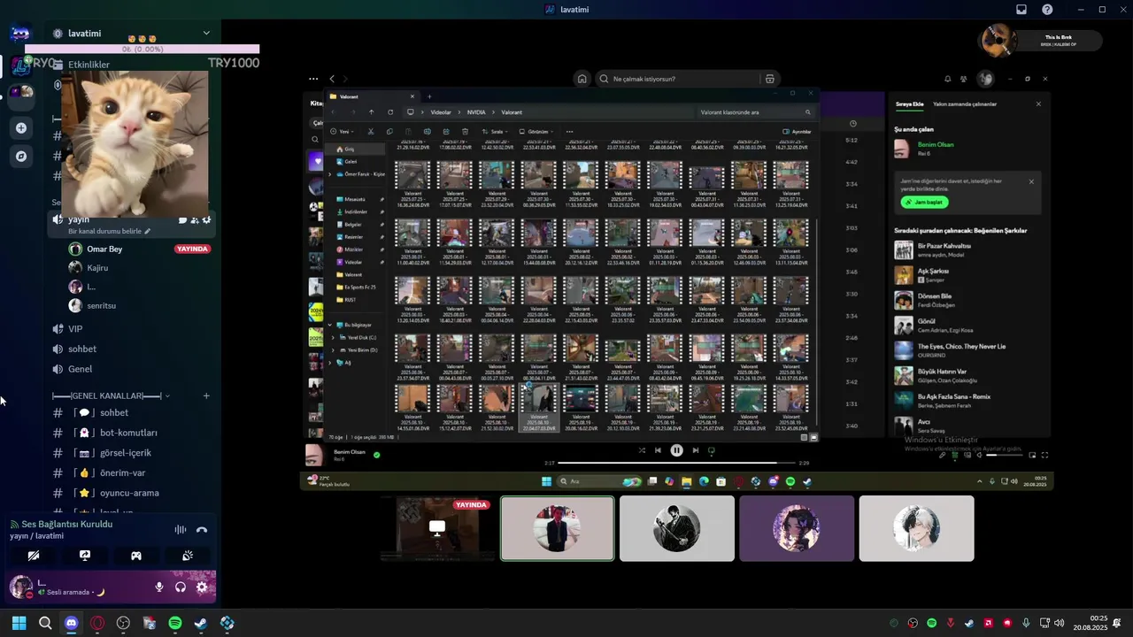Viewport: 1133px width, 637px height.
Task: Click Spotify home button in stream
Action: pos(582,79)
